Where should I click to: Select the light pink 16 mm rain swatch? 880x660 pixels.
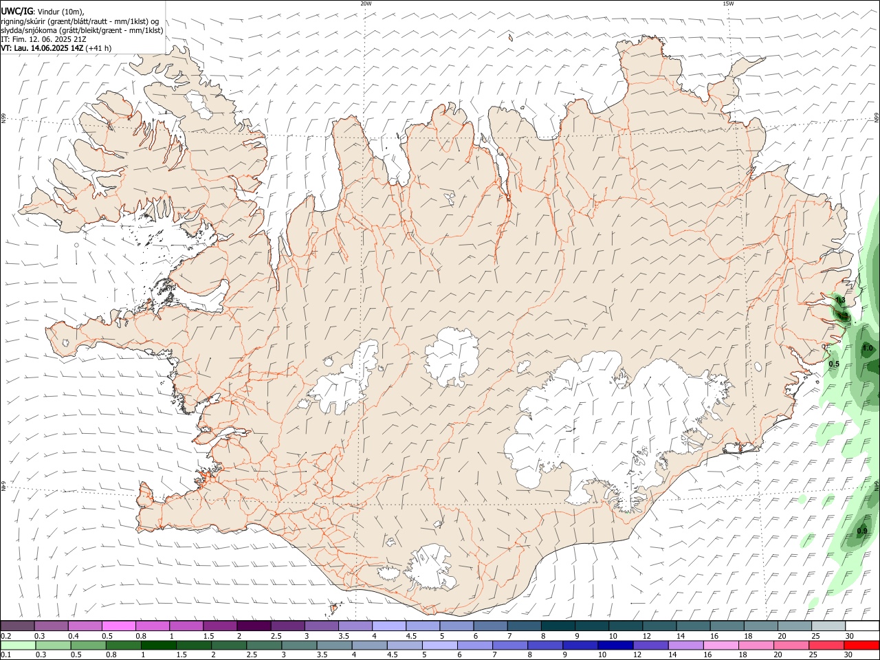720,645
